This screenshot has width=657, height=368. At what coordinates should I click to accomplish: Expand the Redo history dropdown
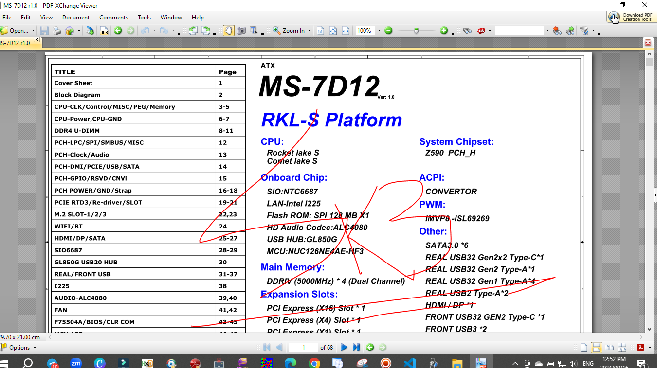[173, 31]
